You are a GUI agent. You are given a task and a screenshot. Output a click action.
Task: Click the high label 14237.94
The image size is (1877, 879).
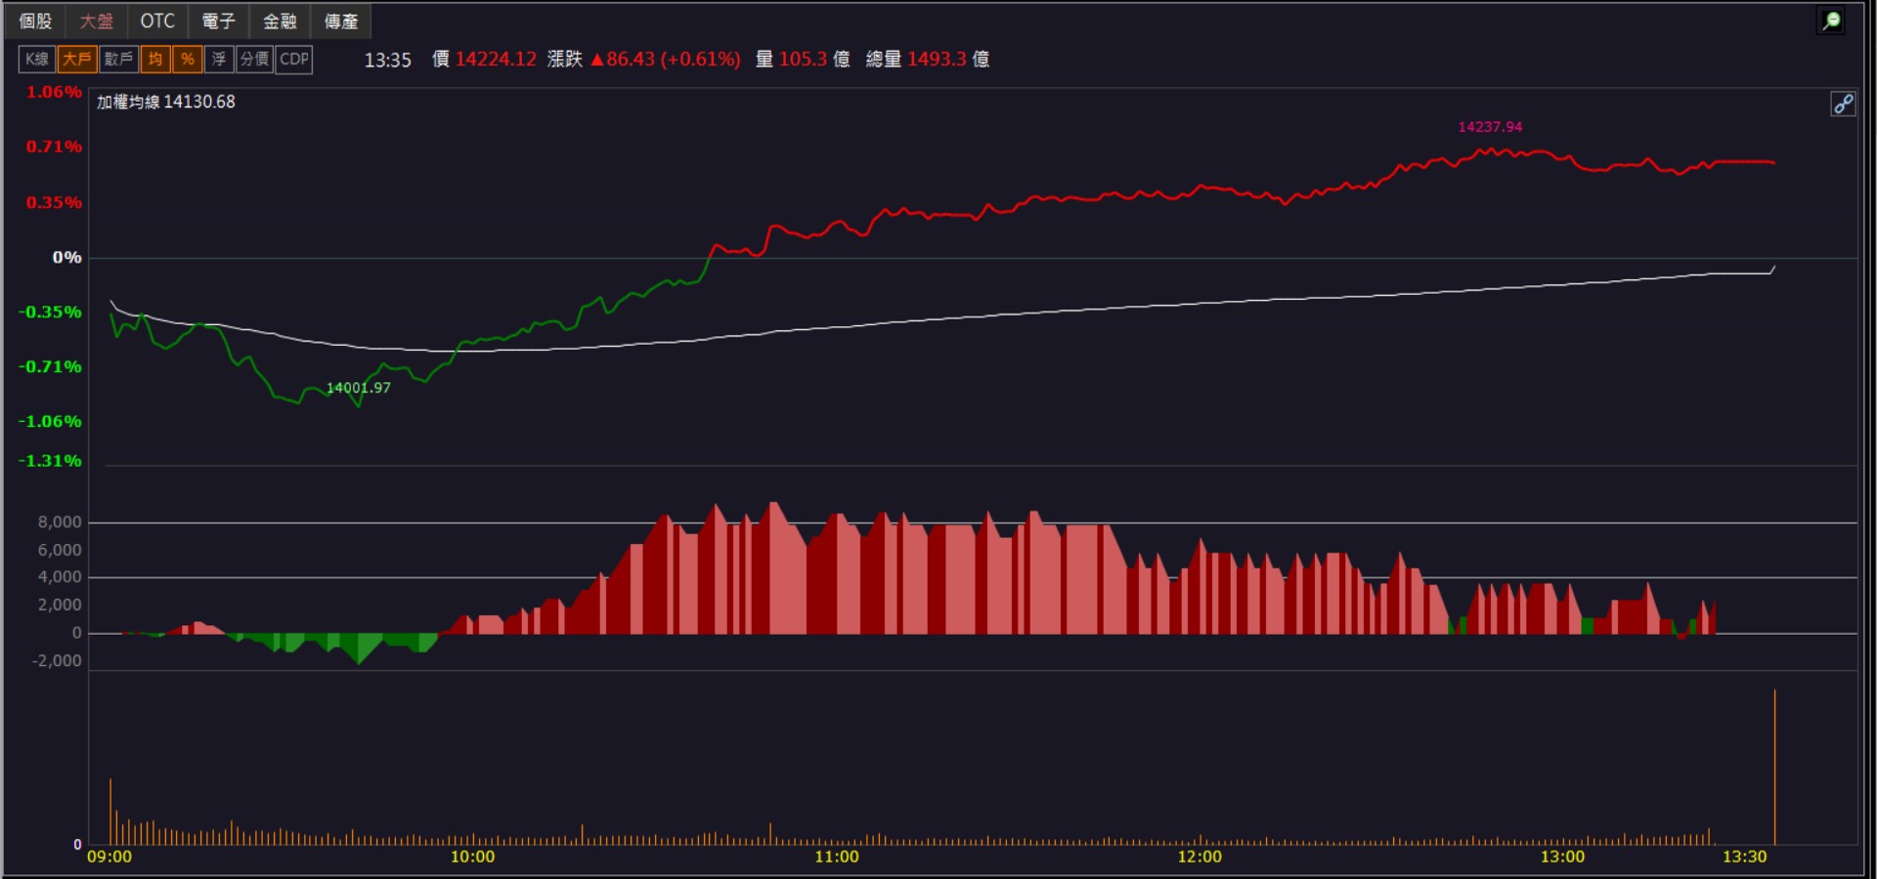tap(1490, 127)
